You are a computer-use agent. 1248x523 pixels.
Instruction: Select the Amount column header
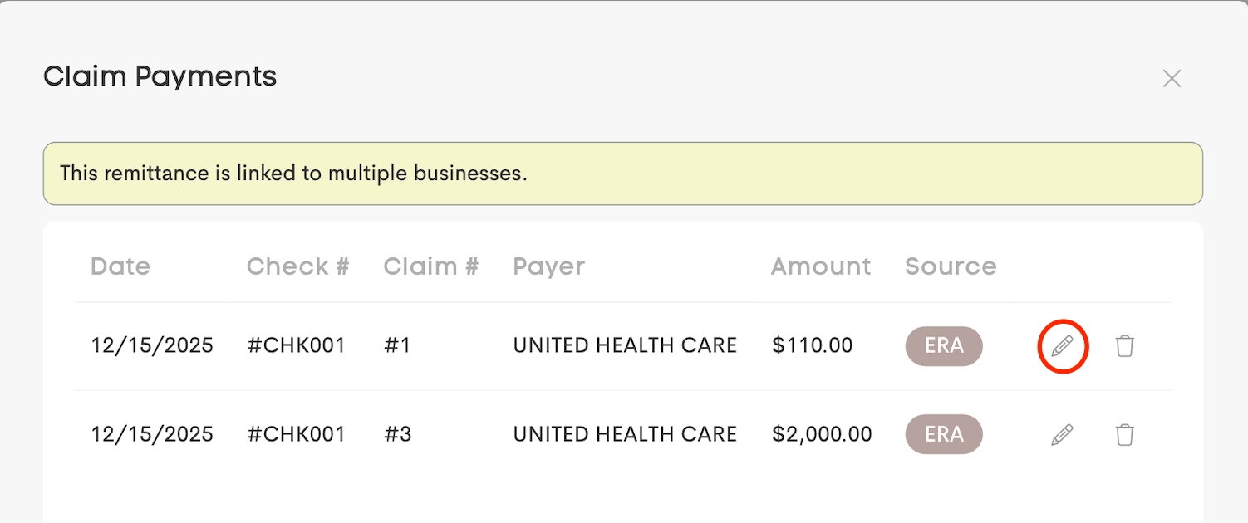click(821, 266)
